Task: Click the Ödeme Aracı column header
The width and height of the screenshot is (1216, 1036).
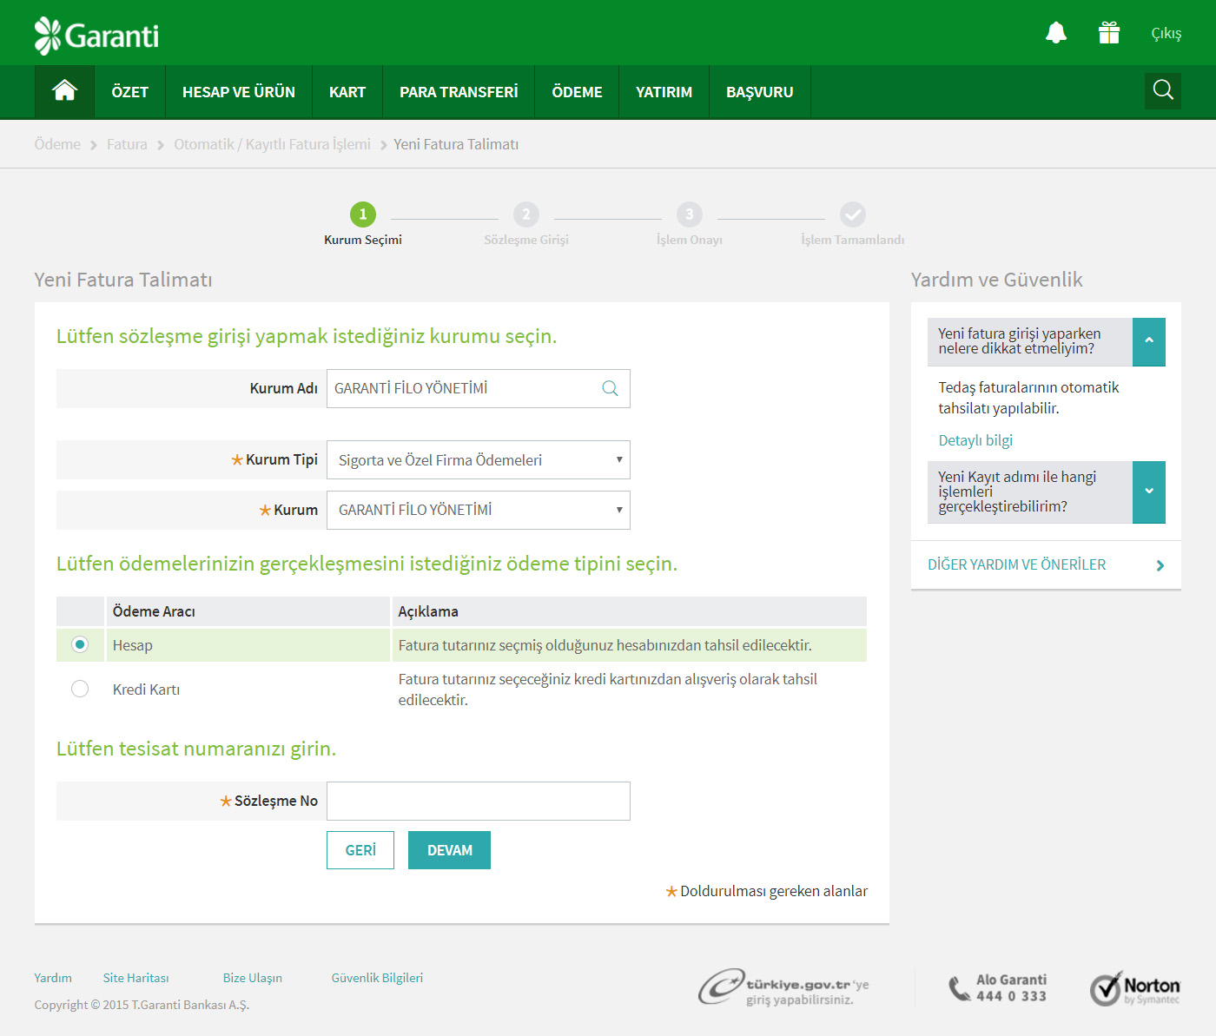Action: point(248,611)
